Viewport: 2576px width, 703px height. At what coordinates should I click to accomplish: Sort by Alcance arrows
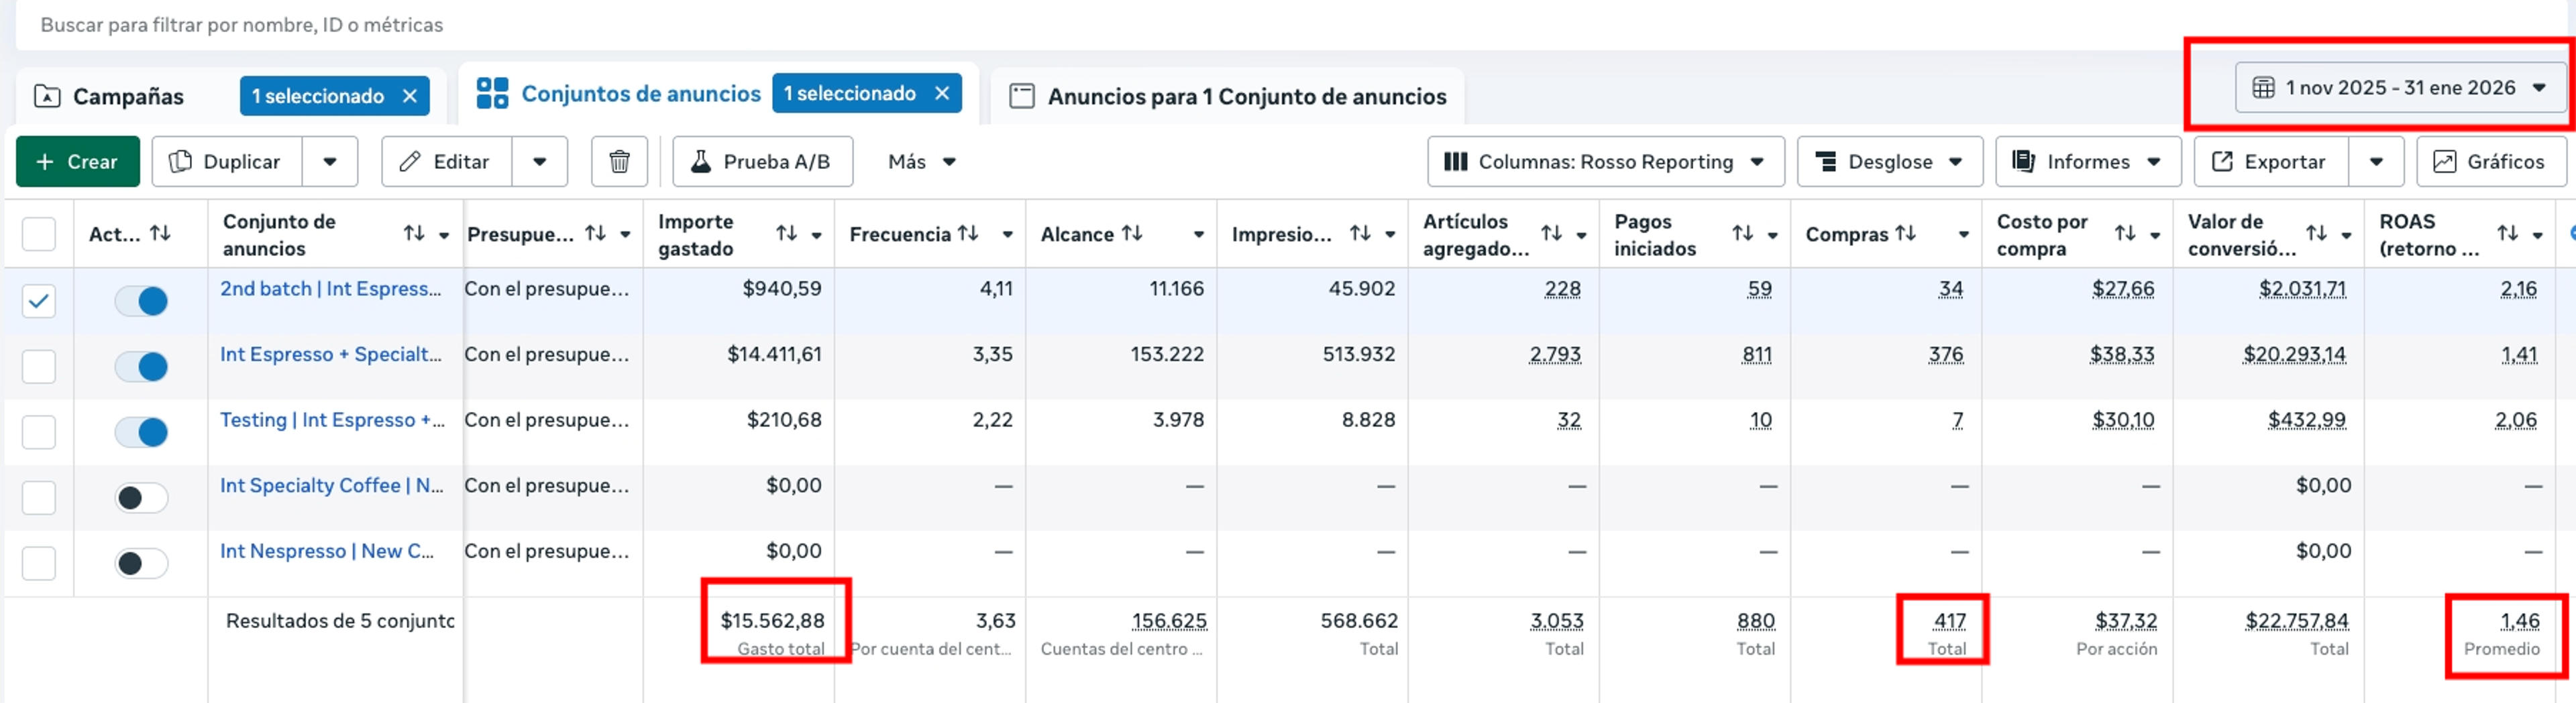tap(1131, 234)
